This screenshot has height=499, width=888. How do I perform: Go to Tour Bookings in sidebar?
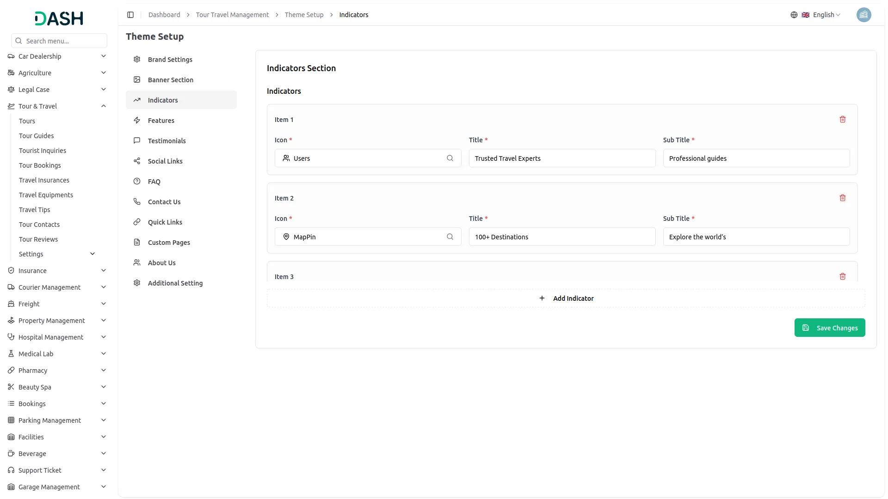[x=40, y=165]
